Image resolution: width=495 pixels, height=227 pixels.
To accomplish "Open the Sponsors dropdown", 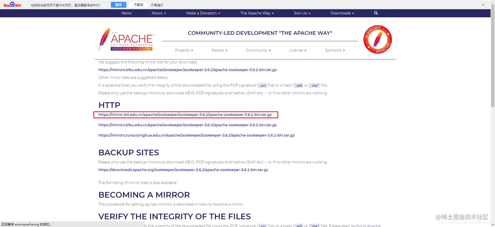I will pyautogui.click(x=335, y=50).
